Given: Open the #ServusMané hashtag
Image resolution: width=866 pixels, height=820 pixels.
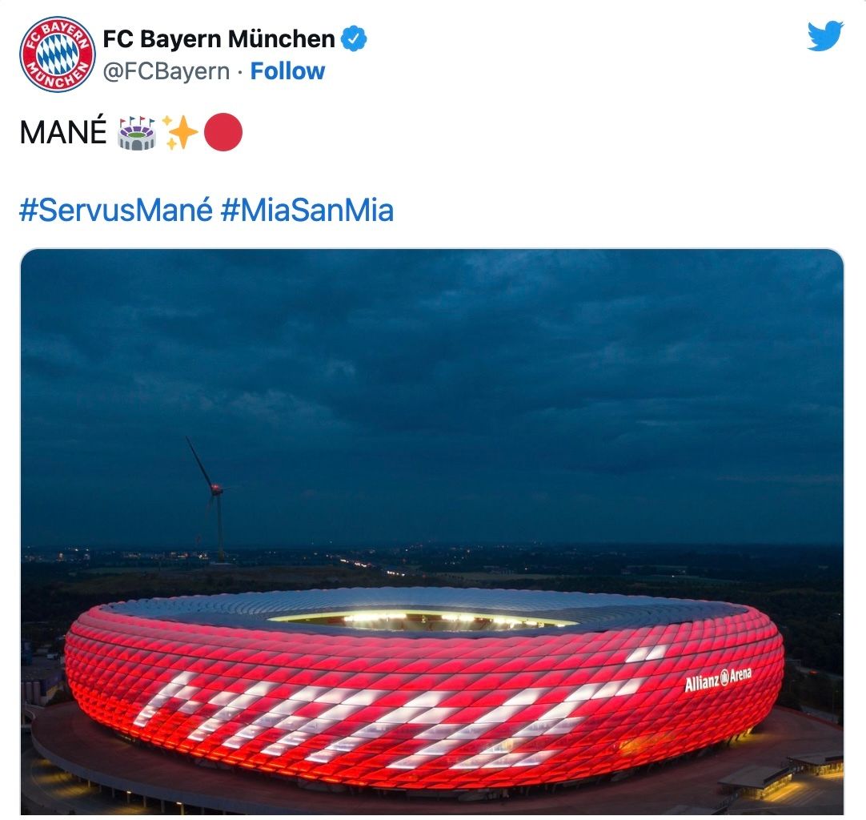Looking at the screenshot, I should (116, 211).
